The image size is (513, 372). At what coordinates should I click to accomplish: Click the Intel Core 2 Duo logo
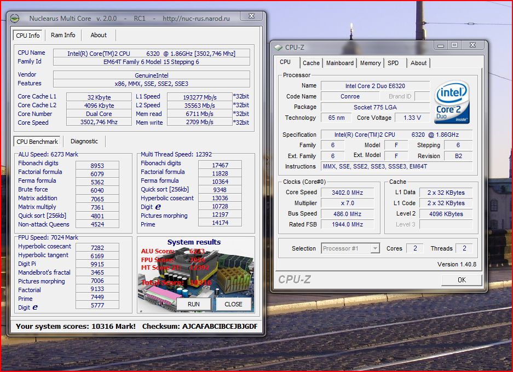click(x=452, y=102)
